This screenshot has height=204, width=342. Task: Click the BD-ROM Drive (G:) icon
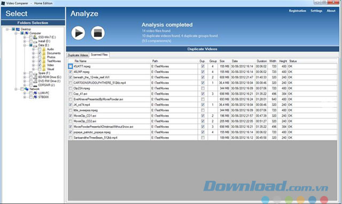tap(35, 77)
